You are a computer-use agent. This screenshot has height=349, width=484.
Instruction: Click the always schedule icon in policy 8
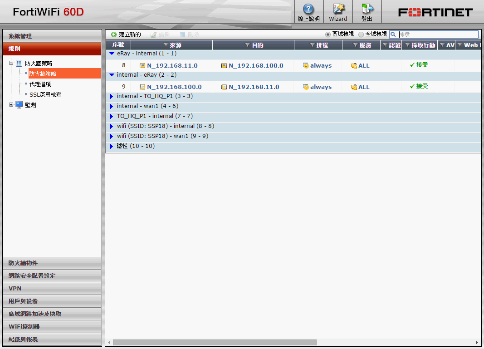pyautogui.click(x=306, y=65)
